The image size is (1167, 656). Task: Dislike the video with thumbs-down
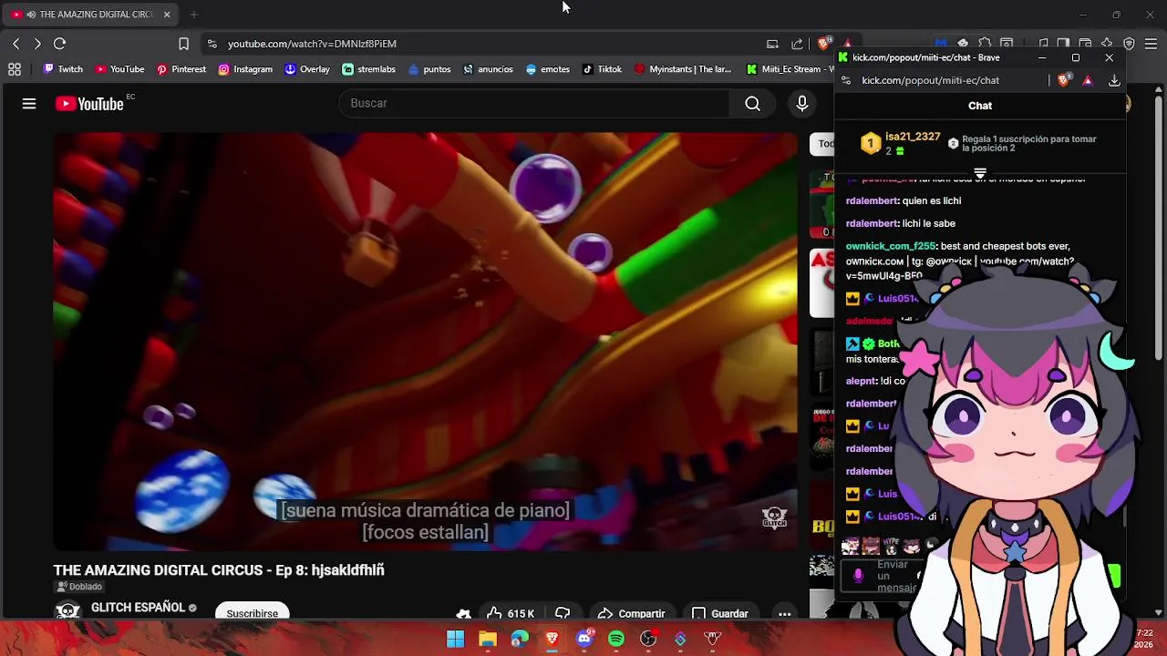(563, 613)
